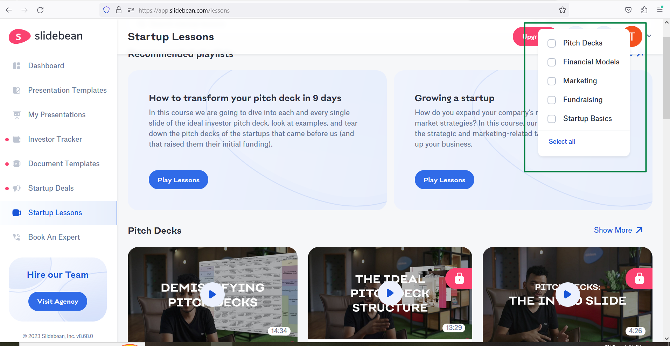Open Investor Tracker in the sidebar
670x346 pixels.
point(55,139)
